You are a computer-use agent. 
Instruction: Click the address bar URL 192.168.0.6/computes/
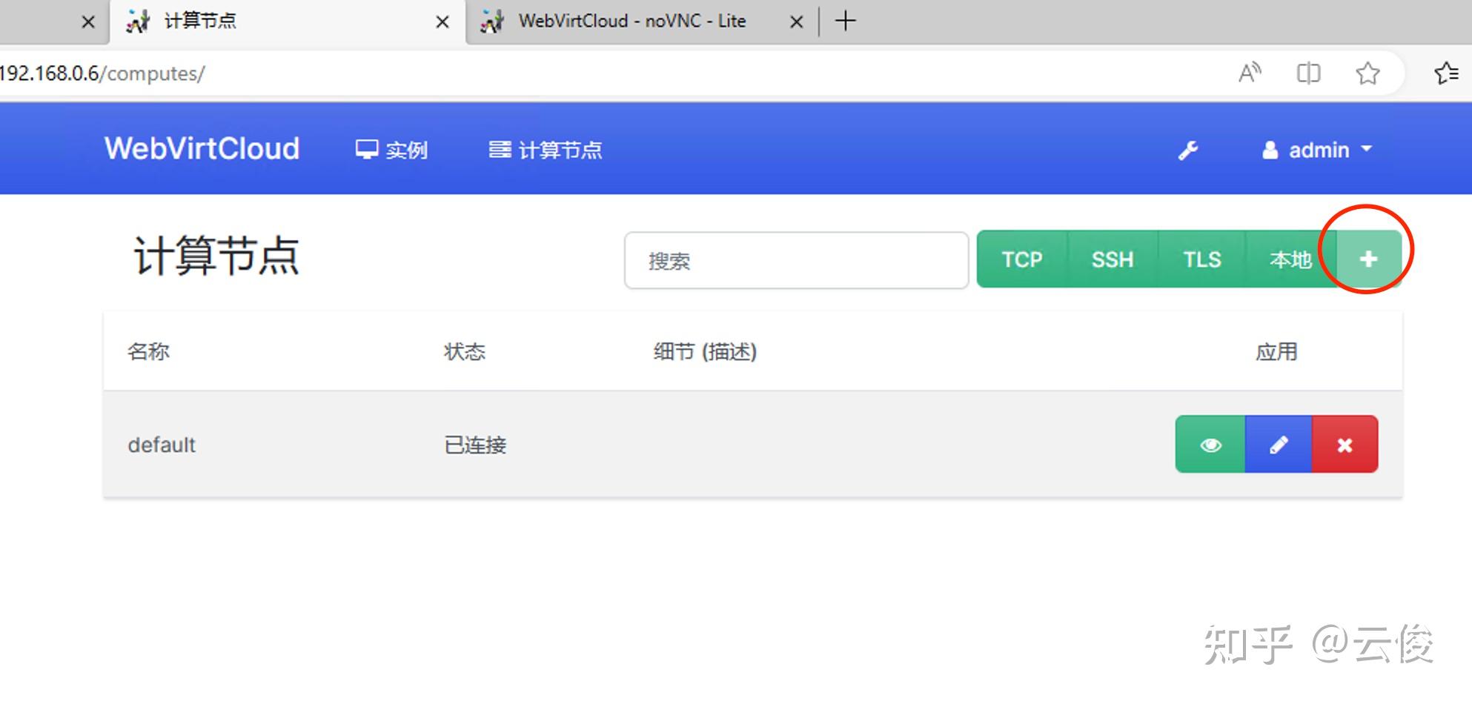click(x=102, y=73)
